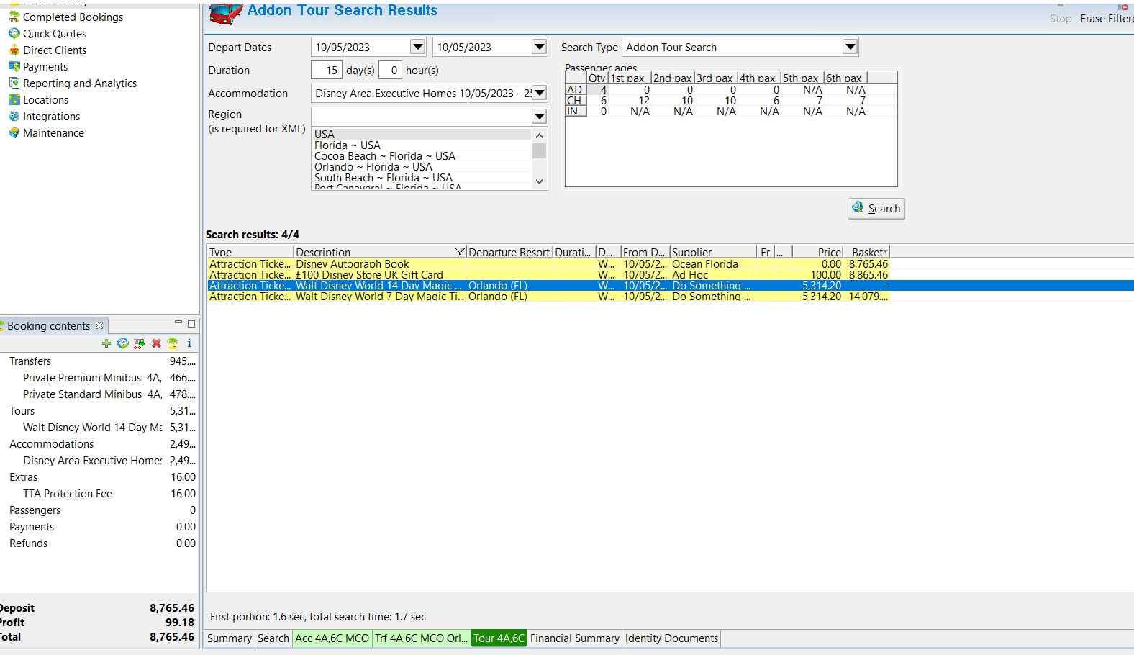Open the Financial Summary tab
This screenshot has height=655, width=1134.
tap(575, 638)
